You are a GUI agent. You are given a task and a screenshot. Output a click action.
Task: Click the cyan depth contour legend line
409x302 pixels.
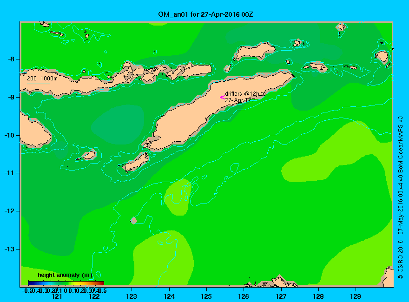[39, 84]
